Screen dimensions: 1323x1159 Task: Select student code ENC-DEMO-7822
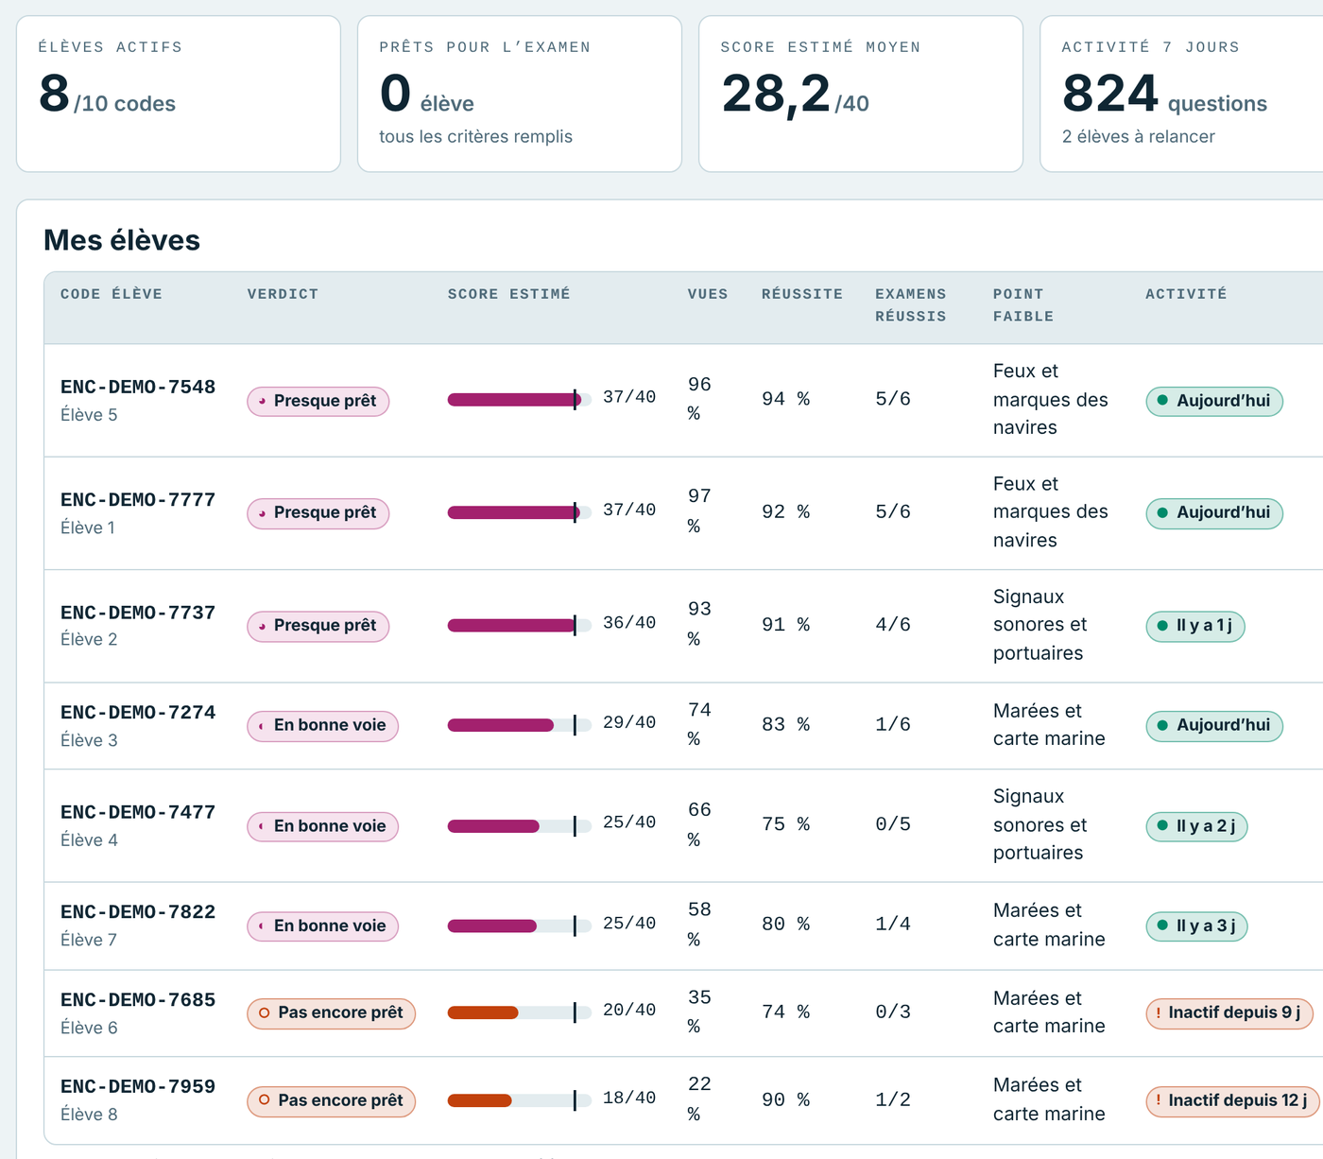pos(138,912)
